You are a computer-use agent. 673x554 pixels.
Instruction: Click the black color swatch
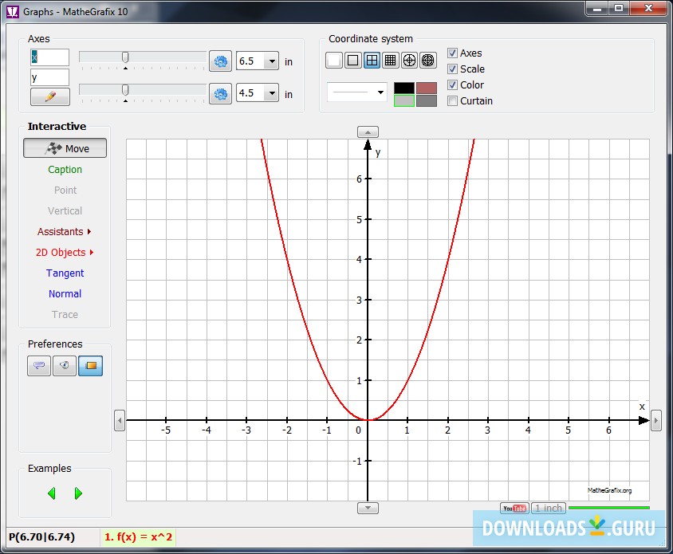(x=404, y=88)
